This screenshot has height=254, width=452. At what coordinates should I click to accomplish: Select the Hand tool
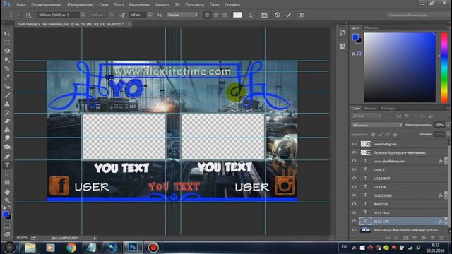tap(7, 191)
